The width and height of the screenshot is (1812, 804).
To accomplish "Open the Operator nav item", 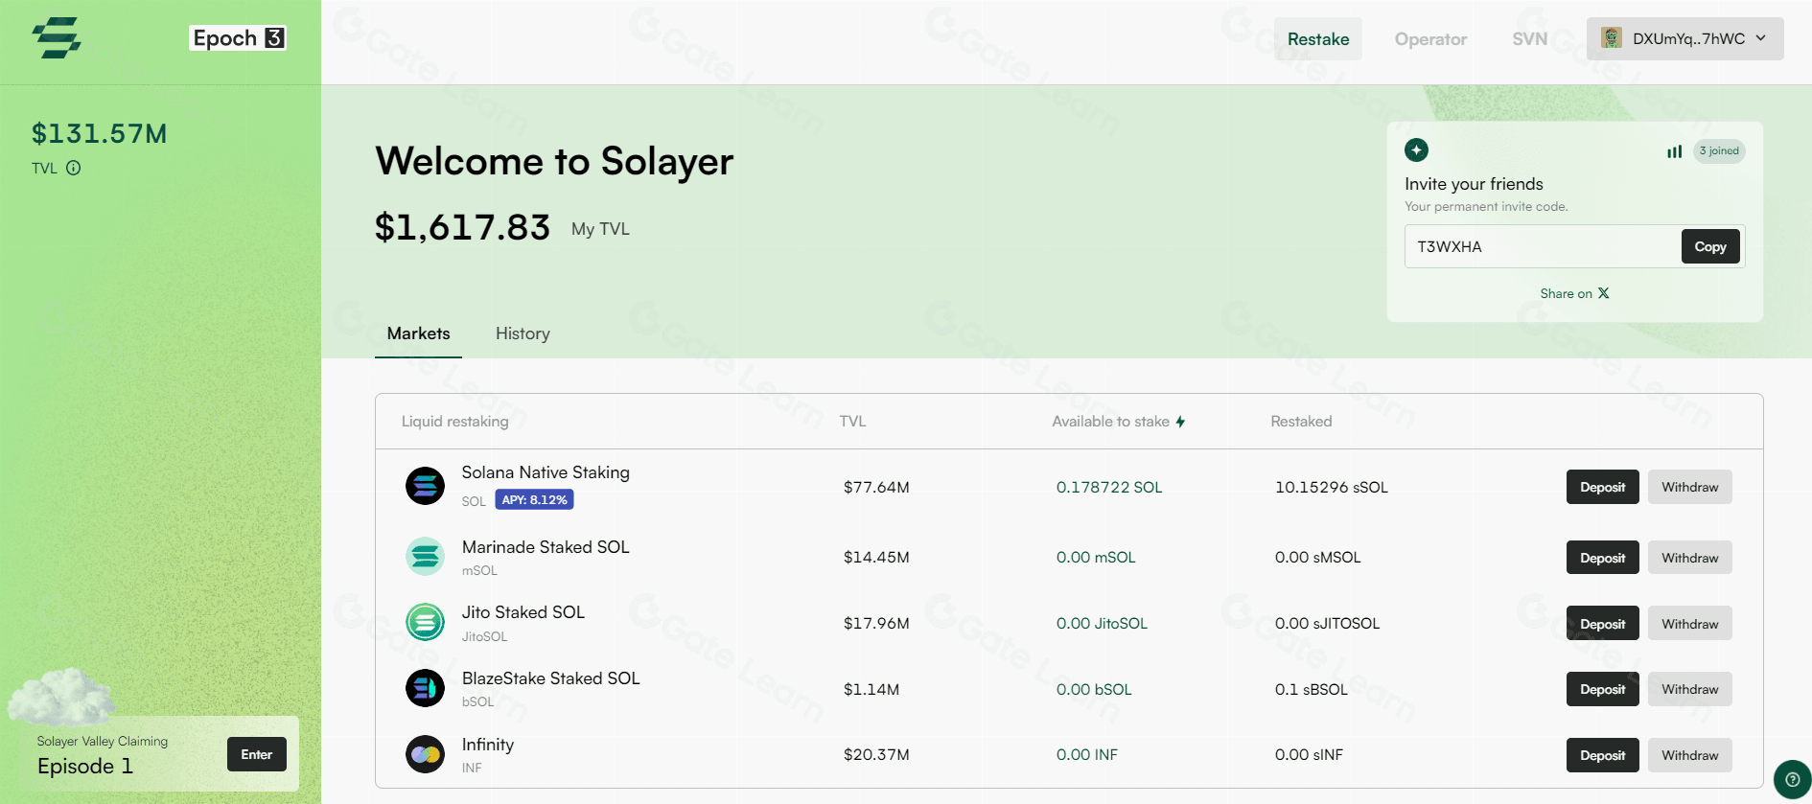I will [1430, 39].
